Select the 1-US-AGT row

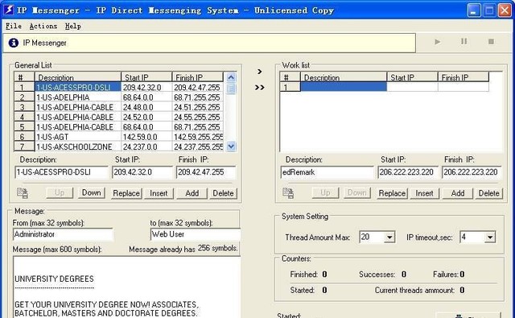[118, 137]
